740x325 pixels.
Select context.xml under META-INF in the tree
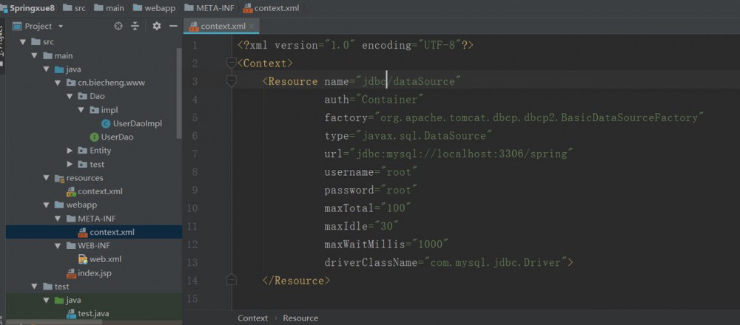(x=112, y=232)
